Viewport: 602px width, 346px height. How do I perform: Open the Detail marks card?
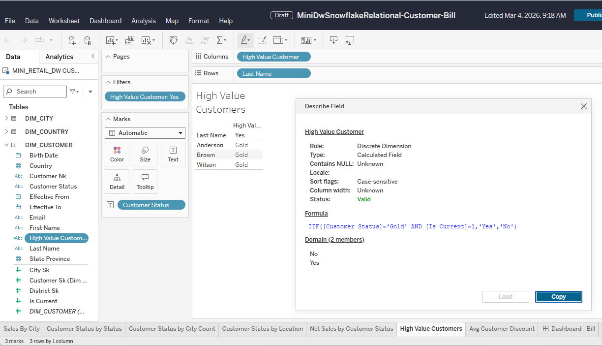coord(117,182)
